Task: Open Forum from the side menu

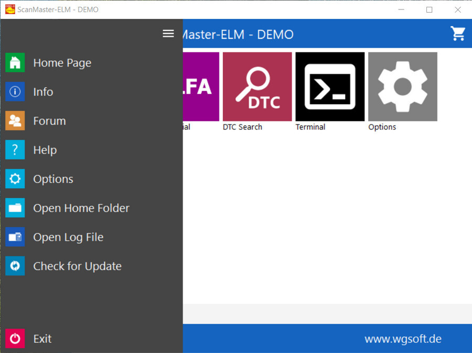Action: click(50, 121)
